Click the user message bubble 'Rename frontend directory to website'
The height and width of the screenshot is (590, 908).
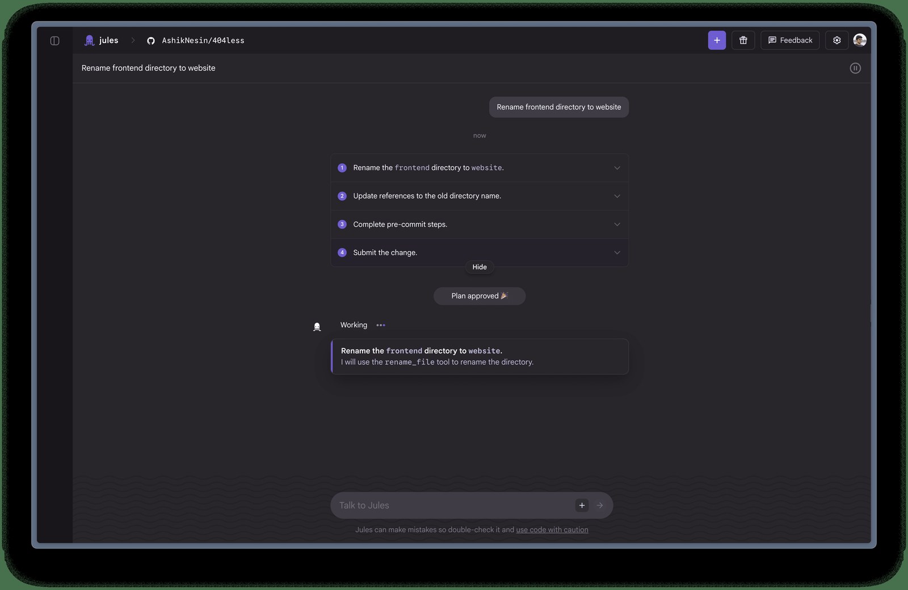[x=559, y=107]
